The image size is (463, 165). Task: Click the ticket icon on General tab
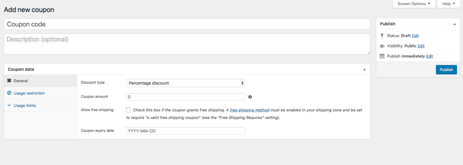(x=9, y=80)
